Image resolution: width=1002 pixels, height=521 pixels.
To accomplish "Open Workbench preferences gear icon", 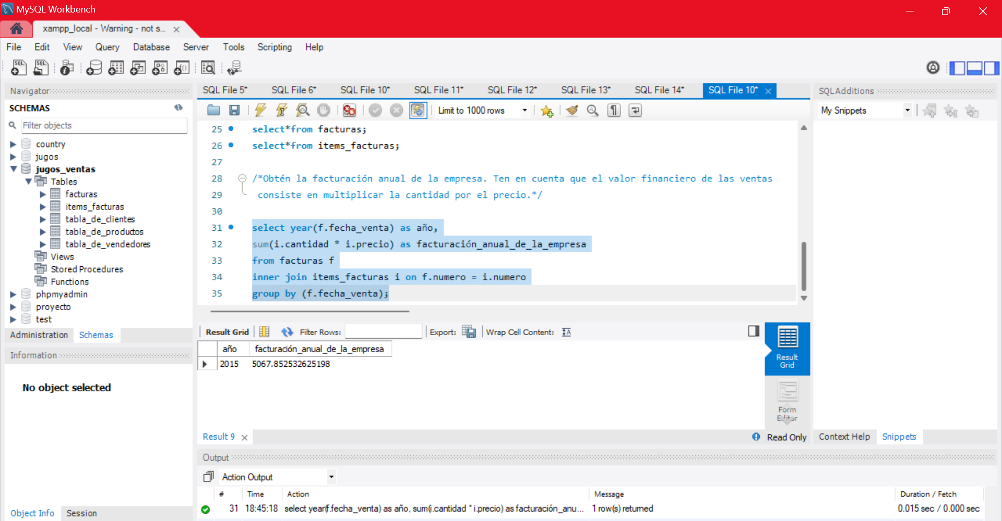I will (x=933, y=68).
